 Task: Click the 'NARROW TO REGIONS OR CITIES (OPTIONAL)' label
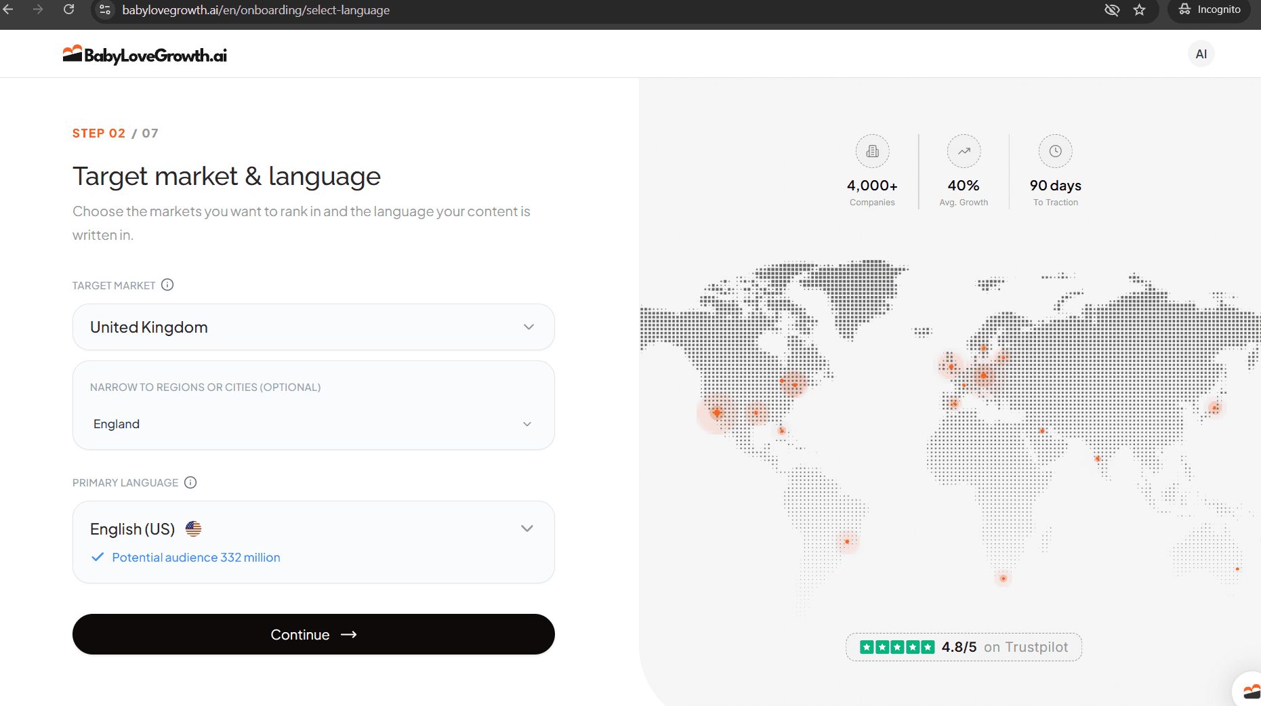tap(205, 388)
